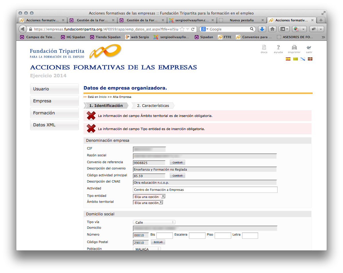Open the ayuda help icon
Image resolution: width=343 pixels, height=273 pixels.
click(x=278, y=47)
